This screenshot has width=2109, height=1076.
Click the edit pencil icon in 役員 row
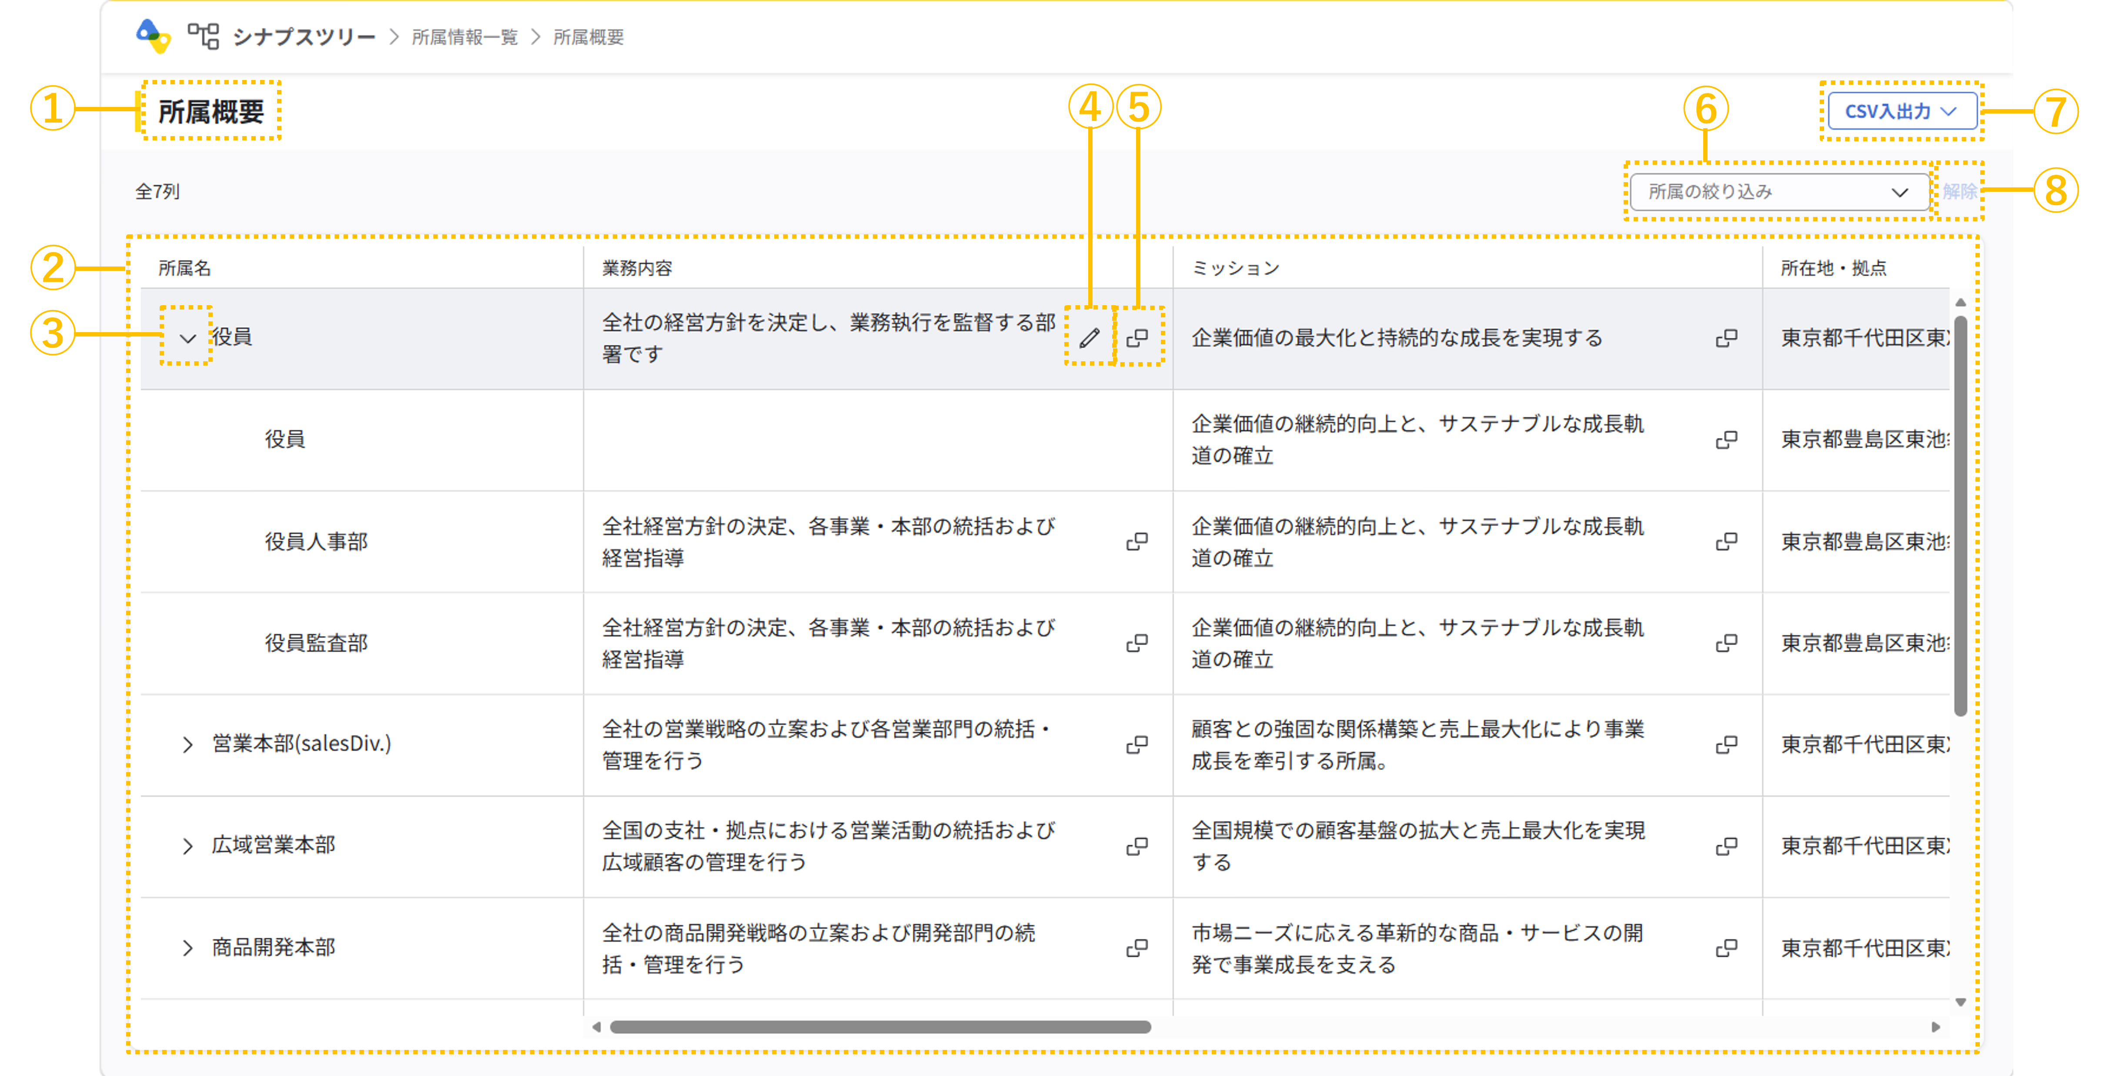coord(1089,337)
